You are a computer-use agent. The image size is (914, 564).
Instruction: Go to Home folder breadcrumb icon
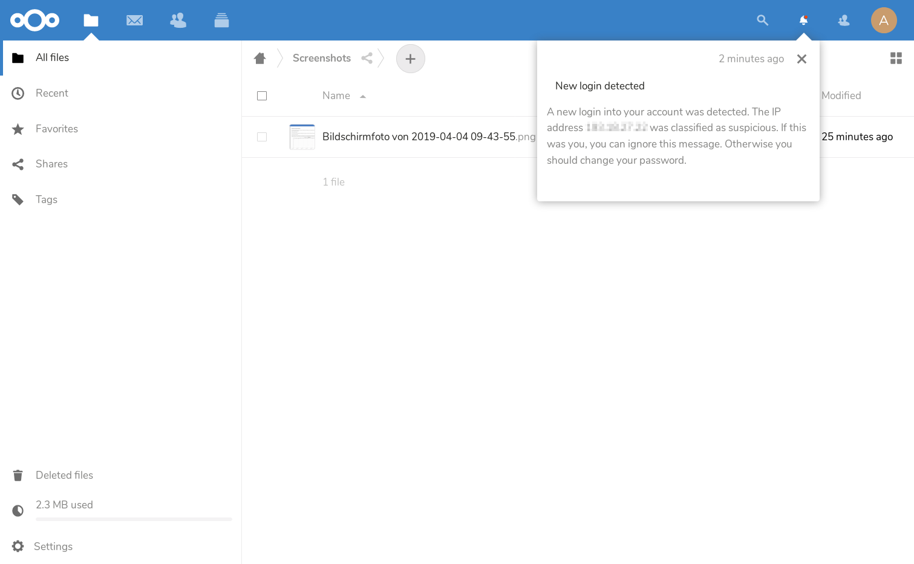click(x=260, y=58)
